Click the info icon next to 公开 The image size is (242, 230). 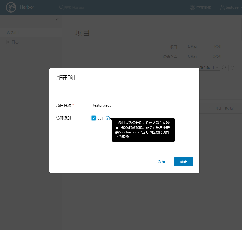pos(108,118)
